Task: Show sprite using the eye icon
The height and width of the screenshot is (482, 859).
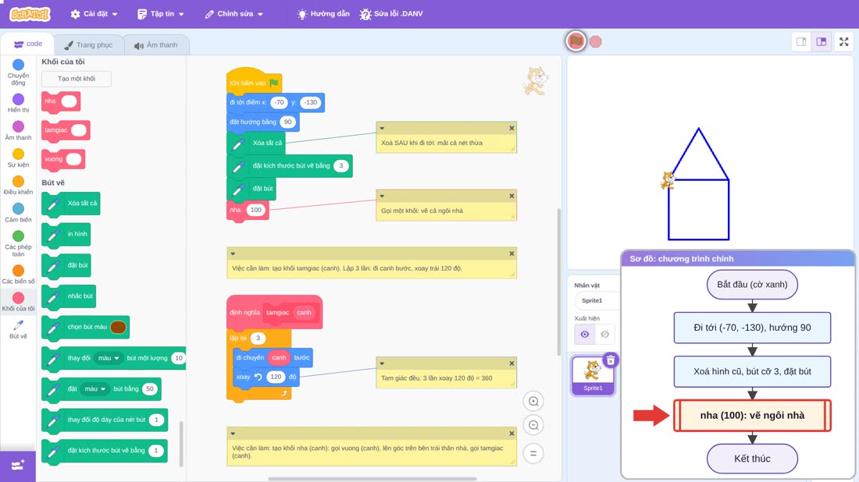Action: click(585, 335)
